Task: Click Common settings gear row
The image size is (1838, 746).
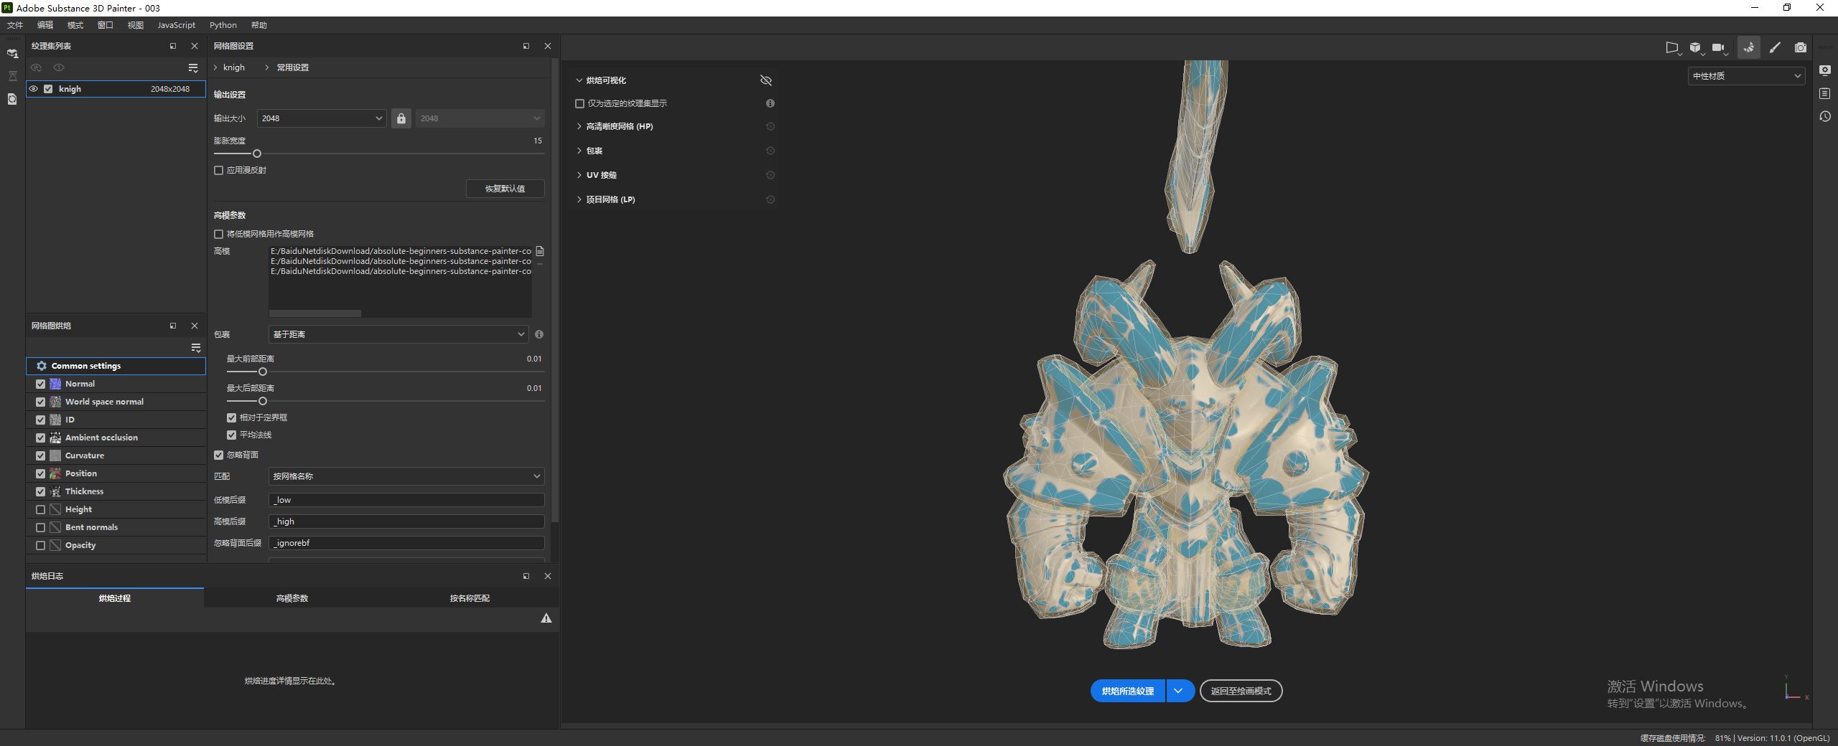Action: pyautogui.click(x=116, y=366)
